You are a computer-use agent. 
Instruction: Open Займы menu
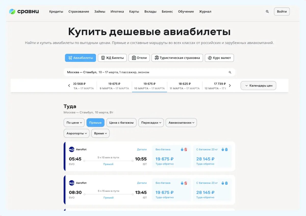(100, 12)
